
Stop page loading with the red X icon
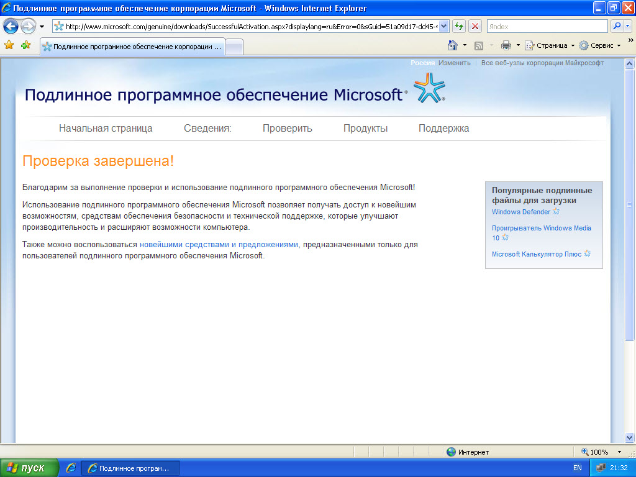click(x=474, y=26)
